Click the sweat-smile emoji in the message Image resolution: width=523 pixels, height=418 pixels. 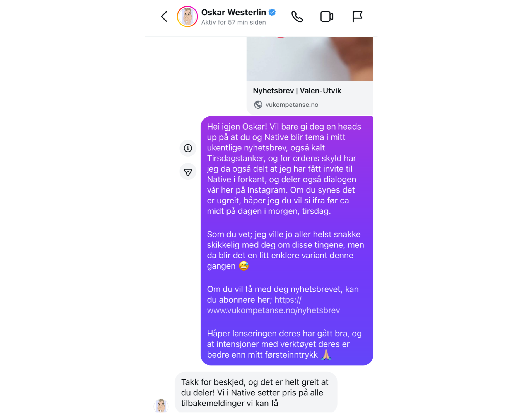pos(244,266)
